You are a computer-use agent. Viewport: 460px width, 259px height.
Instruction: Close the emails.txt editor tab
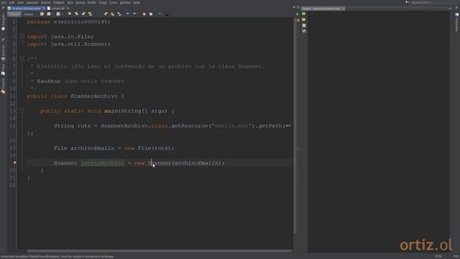(x=68, y=9)
